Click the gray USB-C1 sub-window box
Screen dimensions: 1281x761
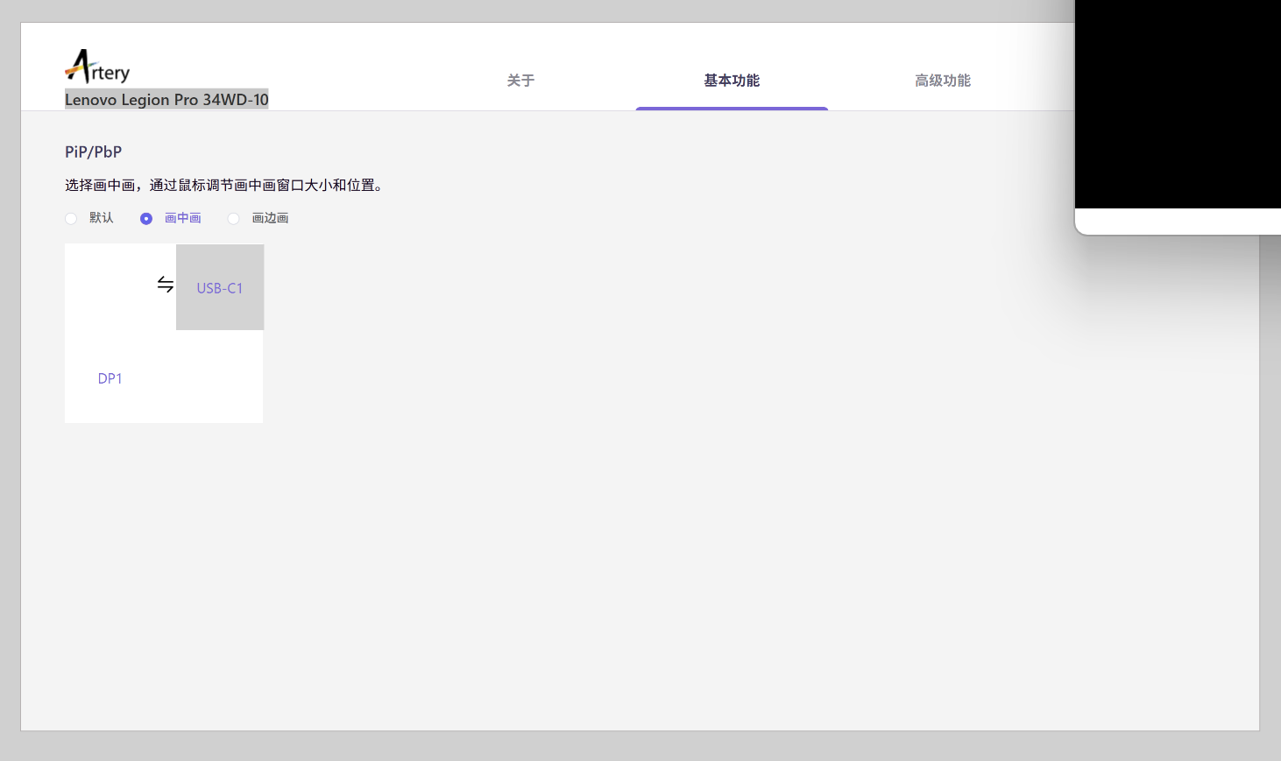point(219,311)
